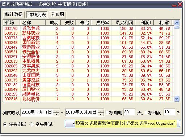
Task: Select the 厦门钨业 row
Action: (x=88, y=89)
